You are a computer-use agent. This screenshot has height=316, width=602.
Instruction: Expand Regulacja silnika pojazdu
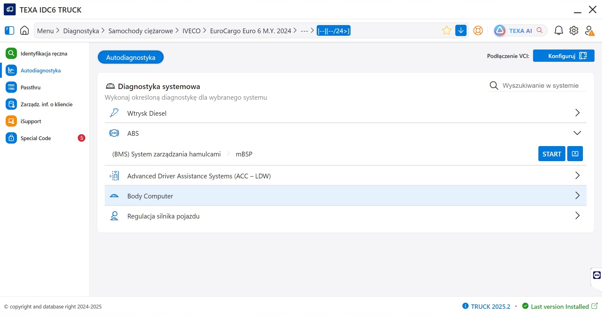[x=577, y=216]
